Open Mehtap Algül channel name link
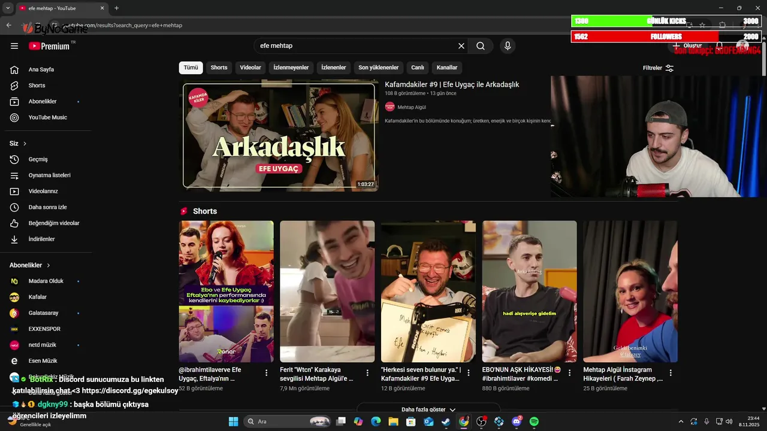Viewport: 767px width, 431px height. [x=412, y=107]
